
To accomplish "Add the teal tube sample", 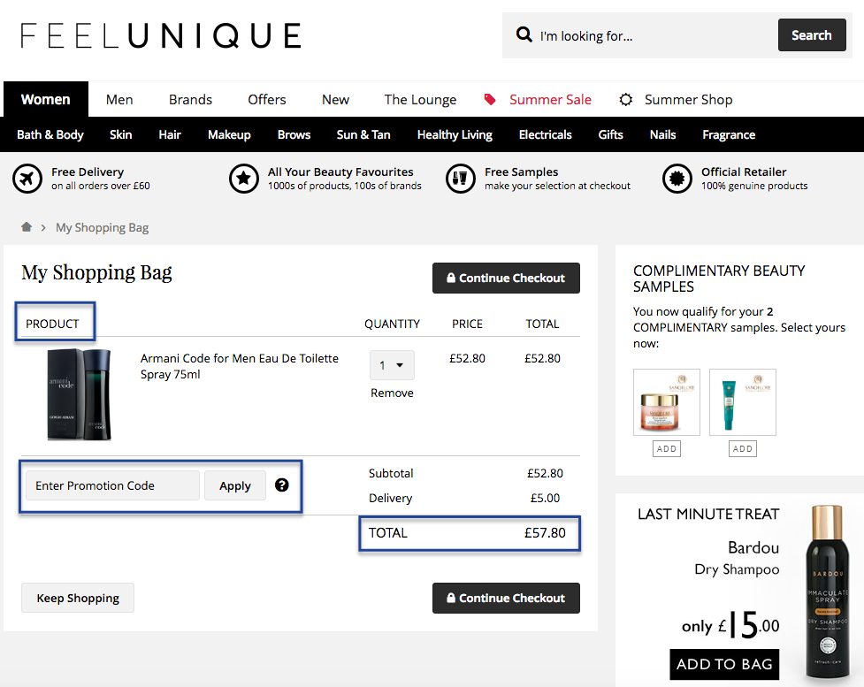I will click(743, 448).
